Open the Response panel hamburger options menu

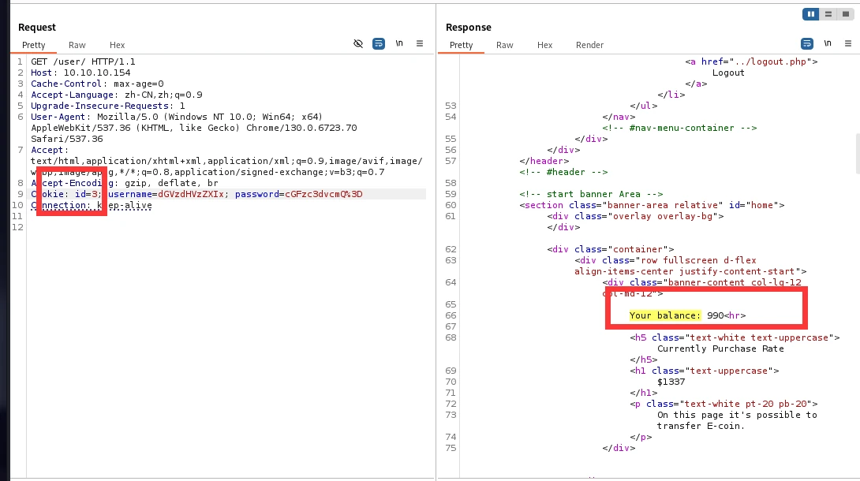click(848, 44)
